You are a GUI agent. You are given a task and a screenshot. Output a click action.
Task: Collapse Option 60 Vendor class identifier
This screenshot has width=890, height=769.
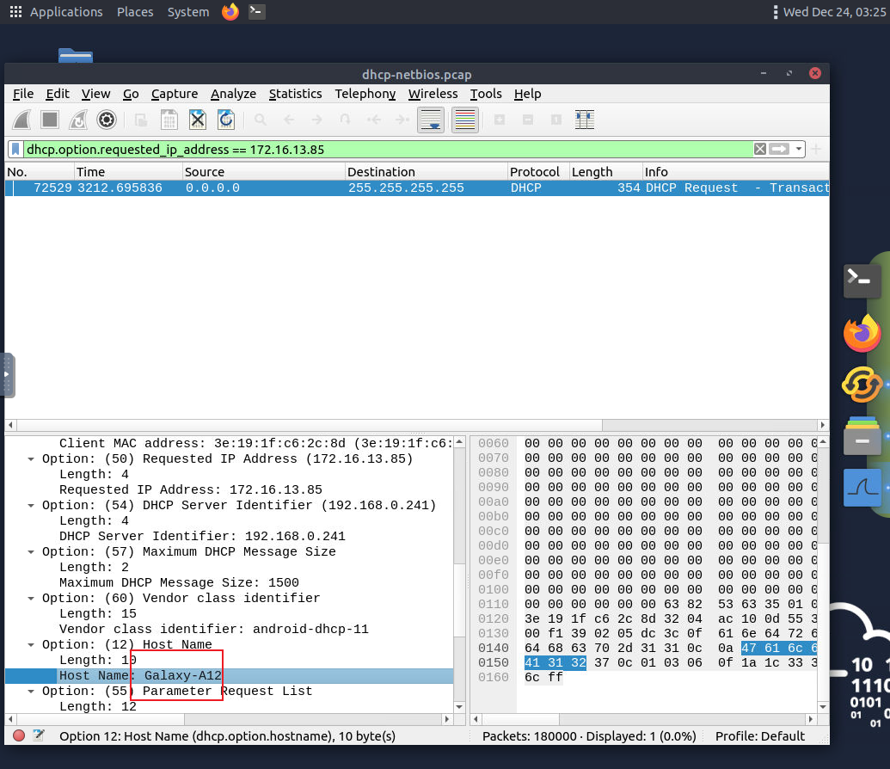click(31, 599)
